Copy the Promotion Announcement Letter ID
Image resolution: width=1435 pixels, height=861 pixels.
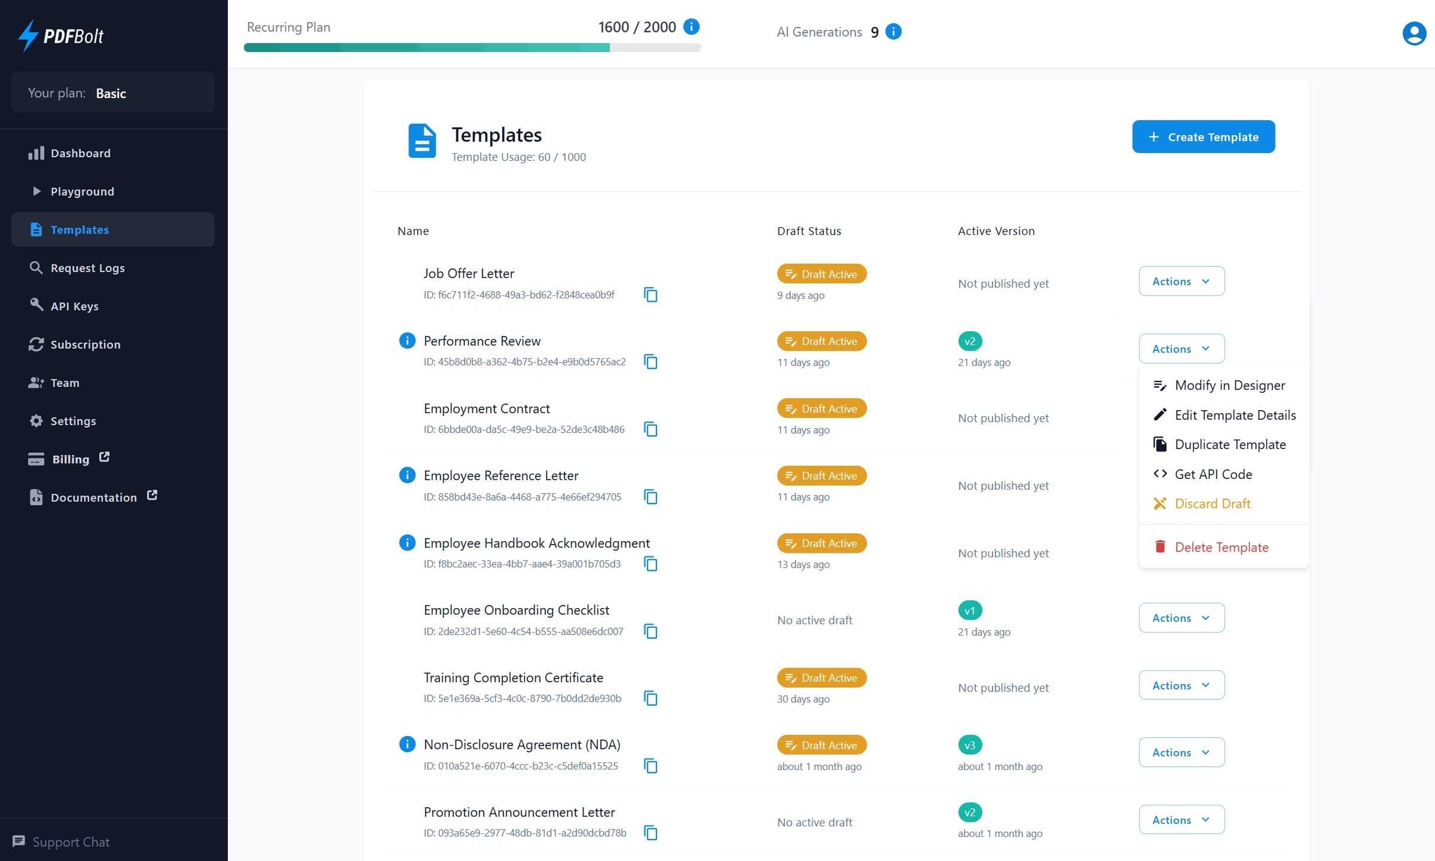[651, 833]
